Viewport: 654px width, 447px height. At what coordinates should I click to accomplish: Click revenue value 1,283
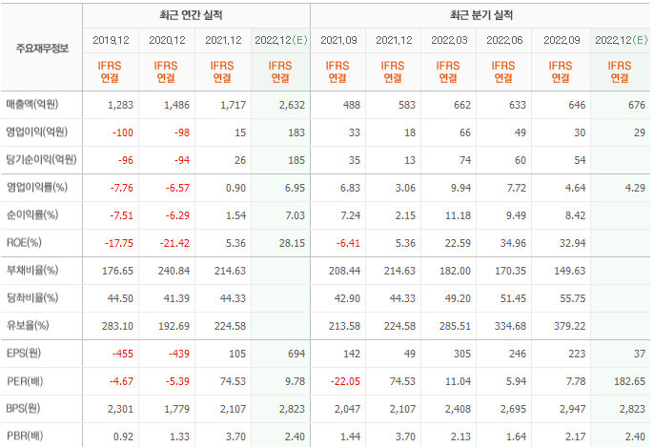tap(120, 105)
